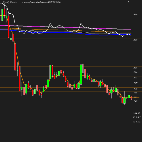Click the 'V: 0.3 X' volume text

point(137,117)
